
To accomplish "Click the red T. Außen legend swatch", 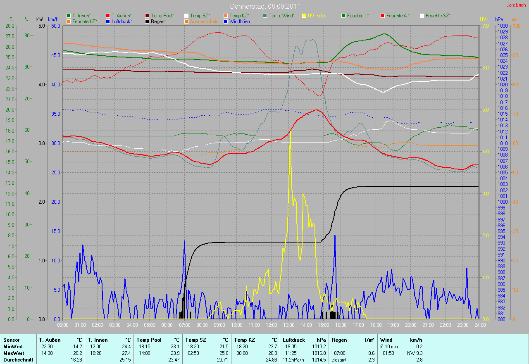I will pos(108,16).
